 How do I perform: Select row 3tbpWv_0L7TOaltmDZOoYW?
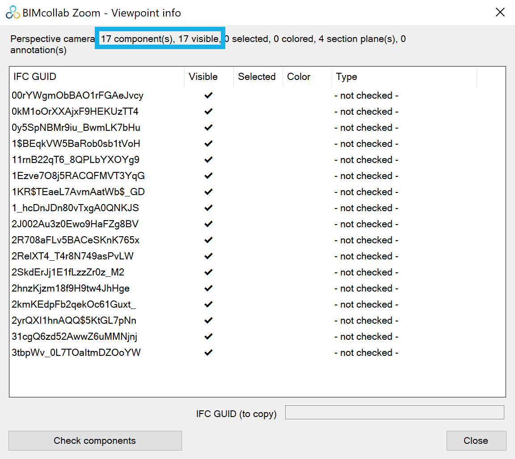(x=257, y=353)
